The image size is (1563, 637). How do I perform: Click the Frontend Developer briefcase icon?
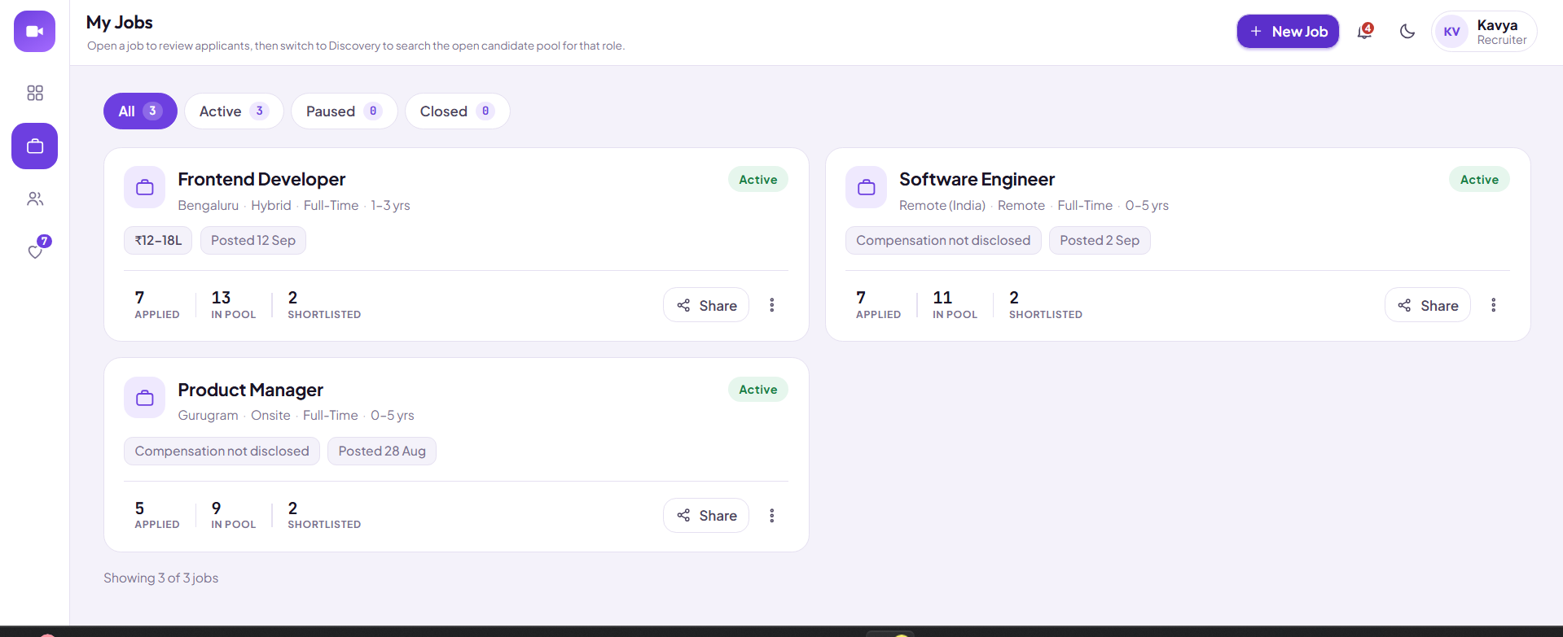145,188
